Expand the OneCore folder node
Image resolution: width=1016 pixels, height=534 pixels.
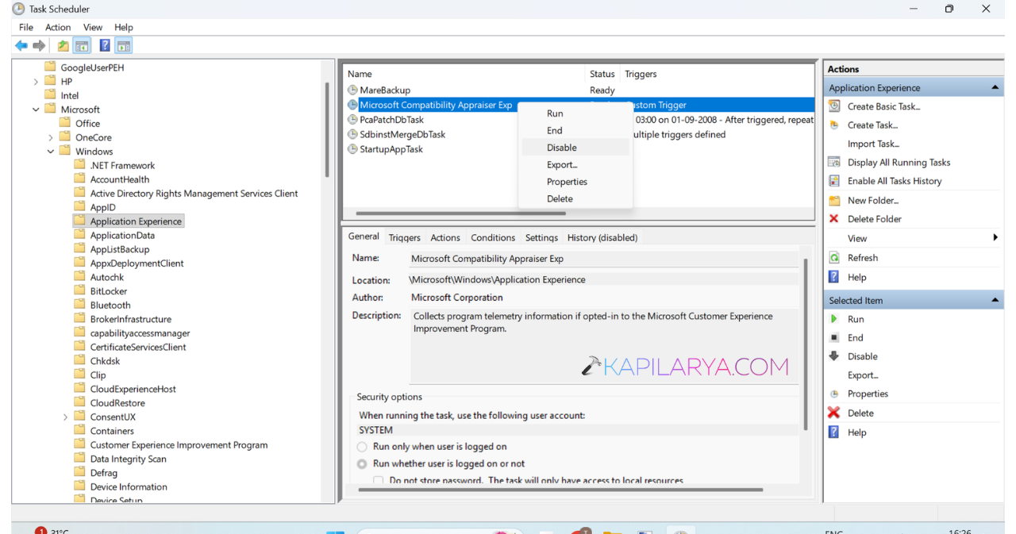point(51,137)
